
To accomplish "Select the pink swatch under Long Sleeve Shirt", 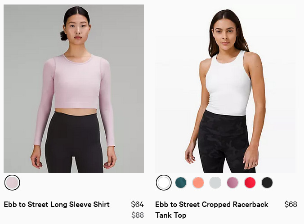I will pyautogui.click(x=12, y=183).
